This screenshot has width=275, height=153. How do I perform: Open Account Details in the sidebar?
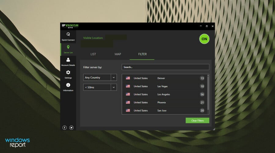(x=68, y=62)
